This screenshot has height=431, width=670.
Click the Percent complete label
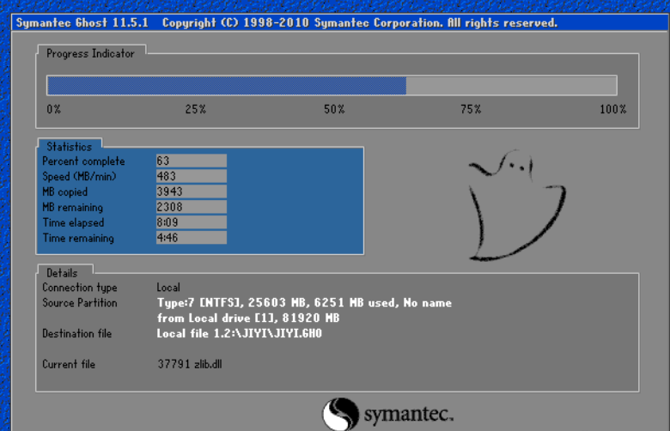(84, 161)
